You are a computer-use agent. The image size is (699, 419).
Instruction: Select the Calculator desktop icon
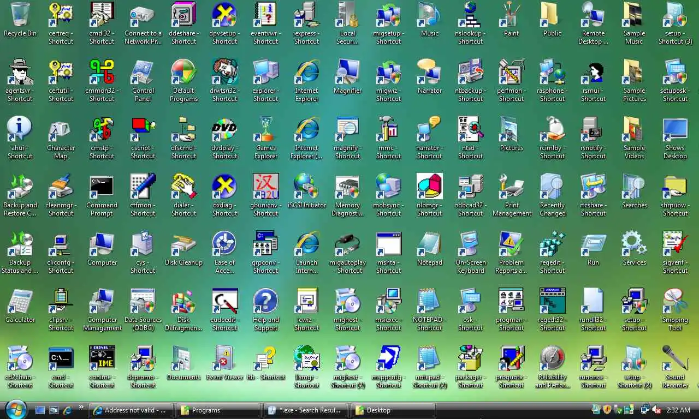click(x=20, y=307)
